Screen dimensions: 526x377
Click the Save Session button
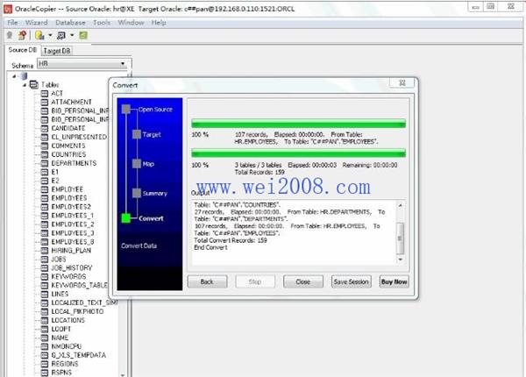351,281
